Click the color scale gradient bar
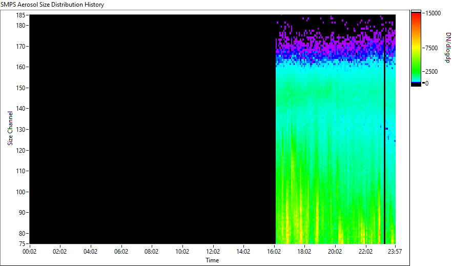The width and height of the screenshot is (453, 266). 416,48
